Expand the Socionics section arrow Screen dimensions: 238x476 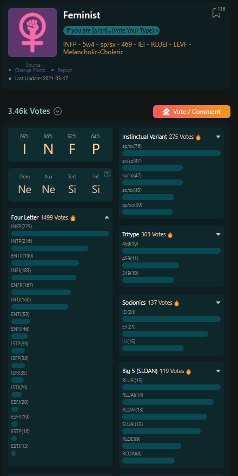click(x=218, y=303)
